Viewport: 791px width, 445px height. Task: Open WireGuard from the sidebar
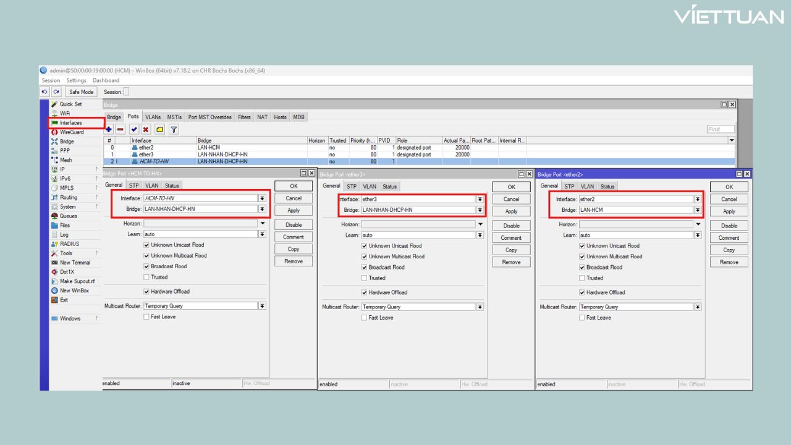pyautogui.click(x=71, y=132)
